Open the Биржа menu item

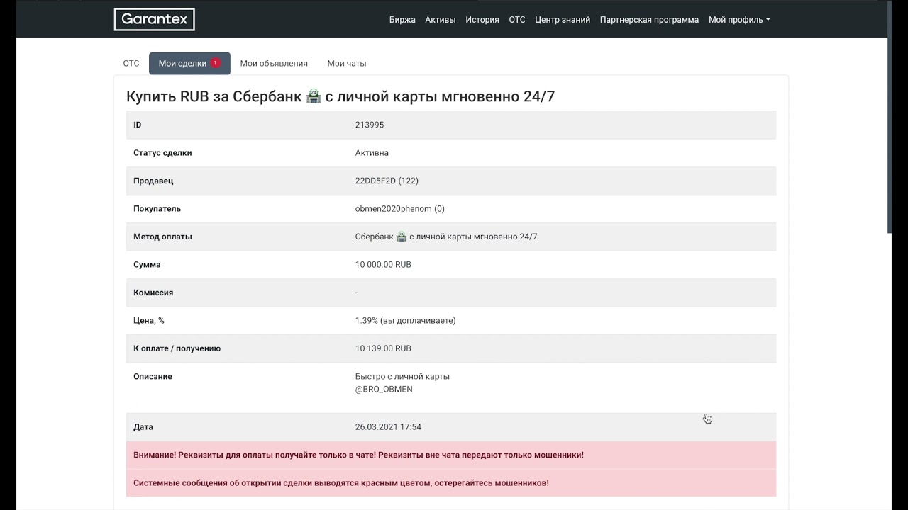(x=402, y=20)
